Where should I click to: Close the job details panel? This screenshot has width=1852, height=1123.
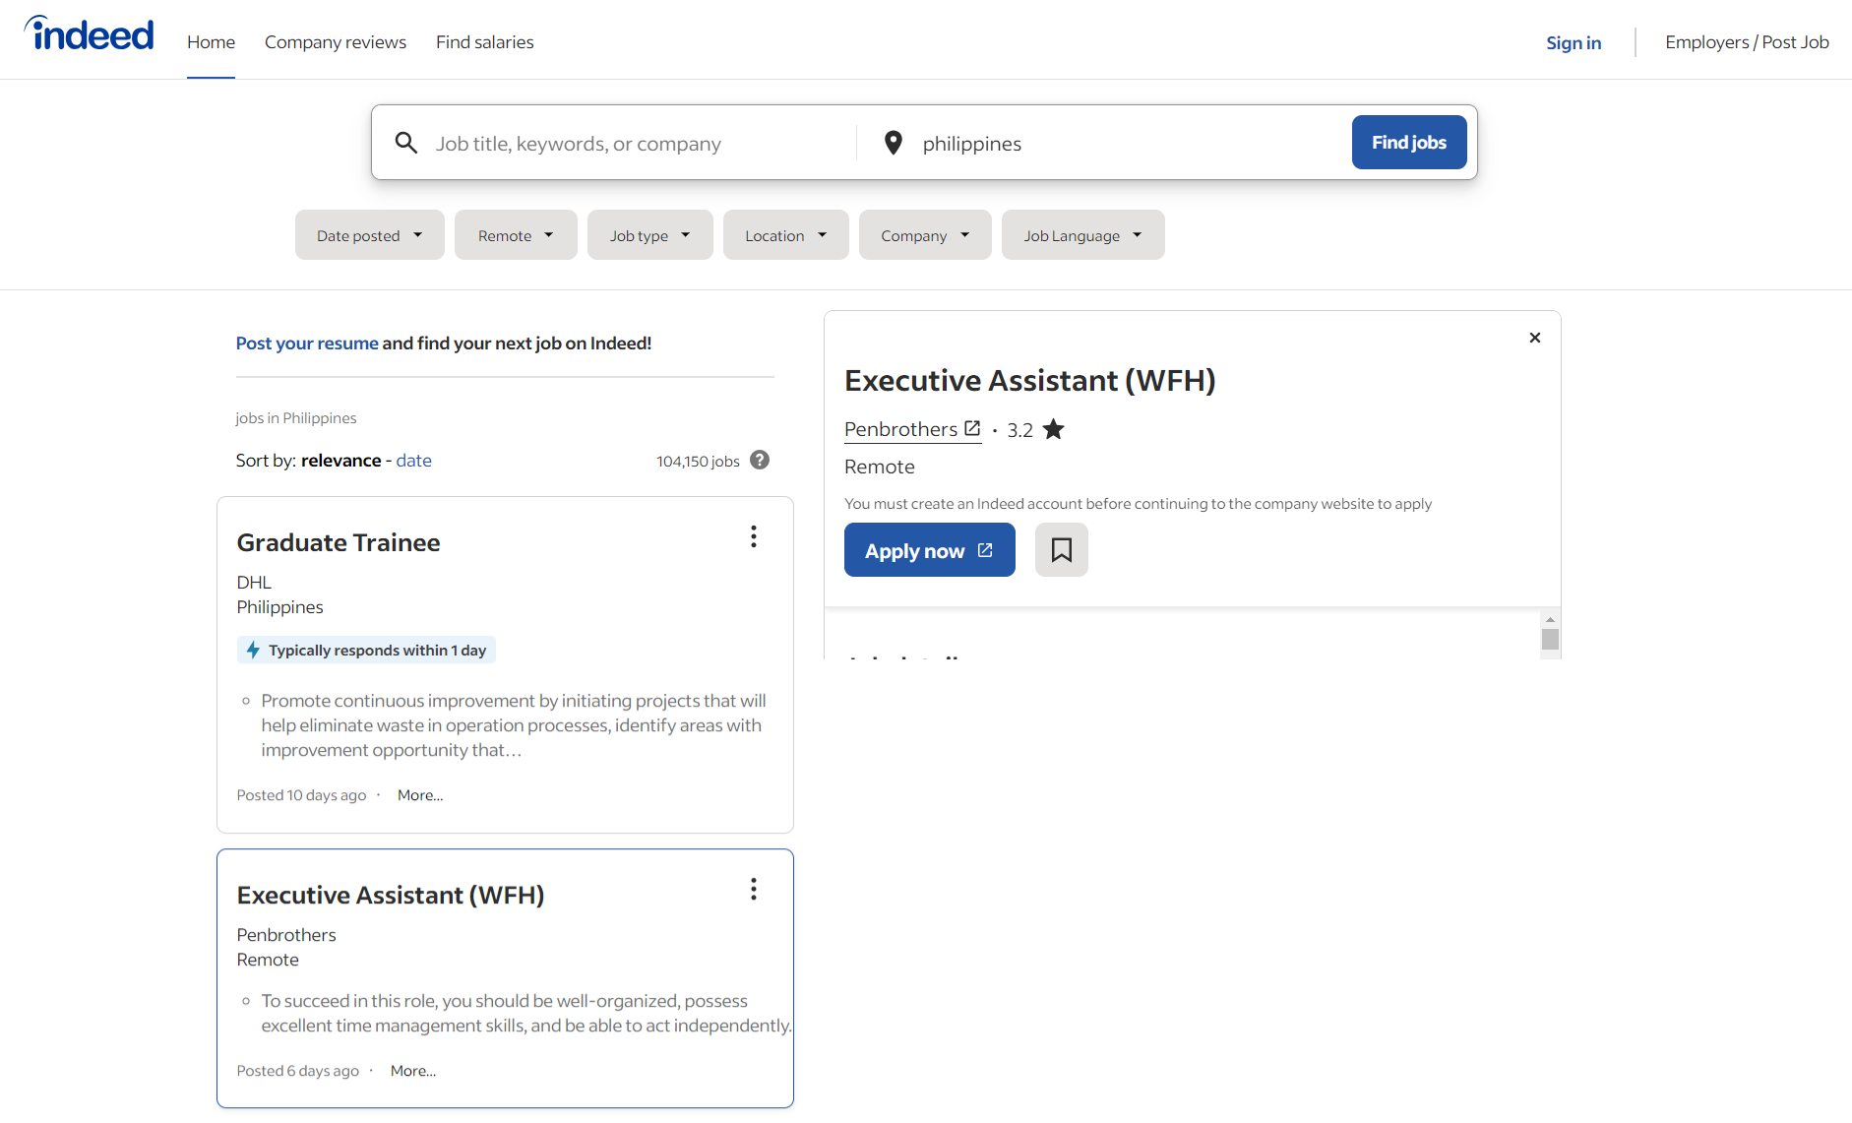[1534, 338]
